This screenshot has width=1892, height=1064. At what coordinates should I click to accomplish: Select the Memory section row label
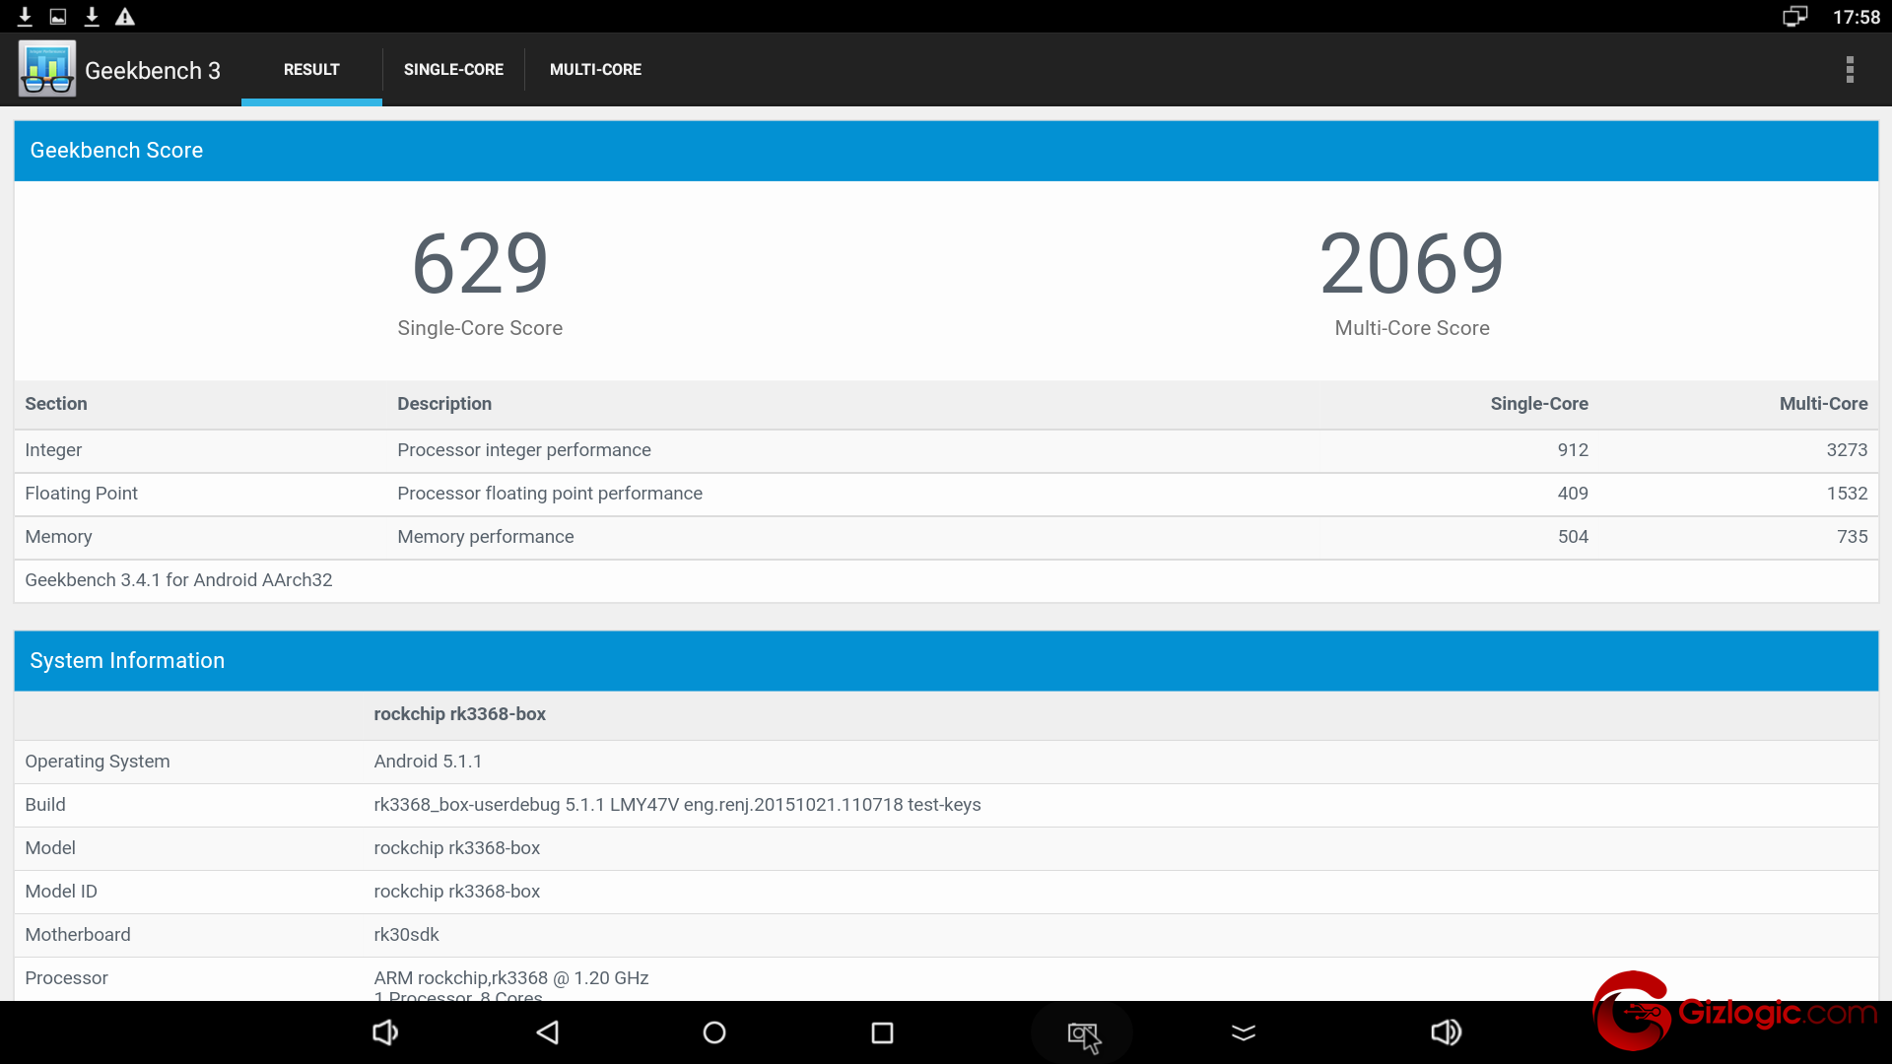coord(58,537)
